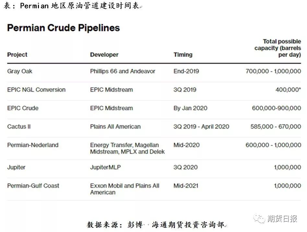Select the 'Developer' column header
307x232 pixels.
pyautogui.click(x=104, y=55)
